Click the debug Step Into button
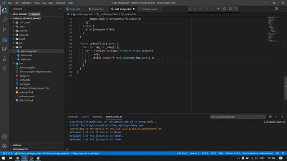The height and width of the screenshot is (161, 287). click(x=206, y=9)
